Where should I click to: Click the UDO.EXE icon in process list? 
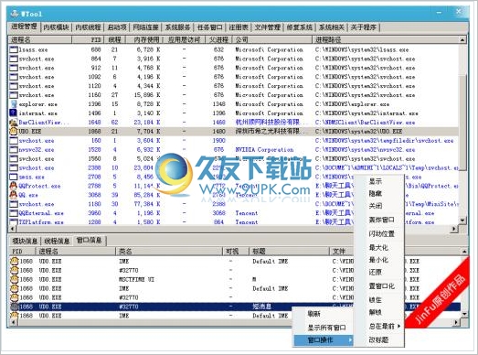pyautogui.click(x=14, y=132)
